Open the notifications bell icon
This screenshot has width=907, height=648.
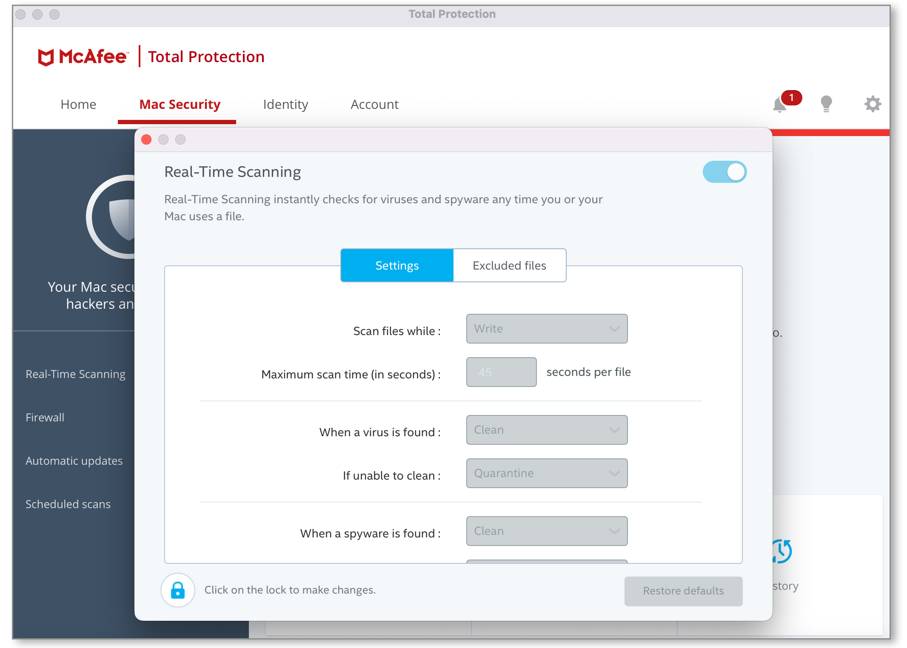pos(780,104)
